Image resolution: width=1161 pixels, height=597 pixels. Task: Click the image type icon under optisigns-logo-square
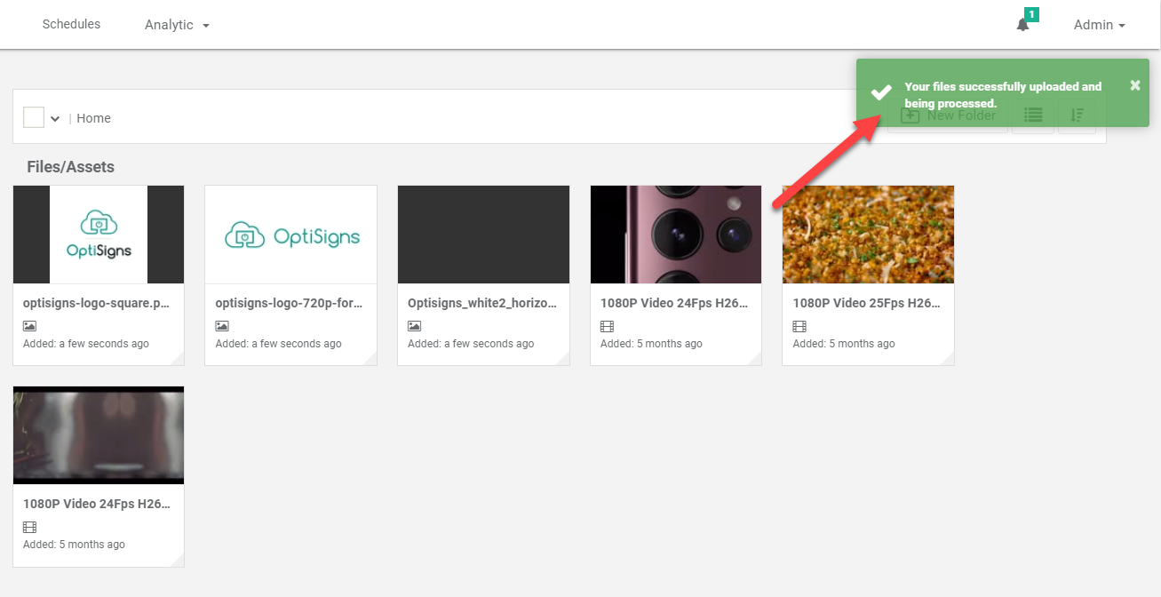click(29, 326)
